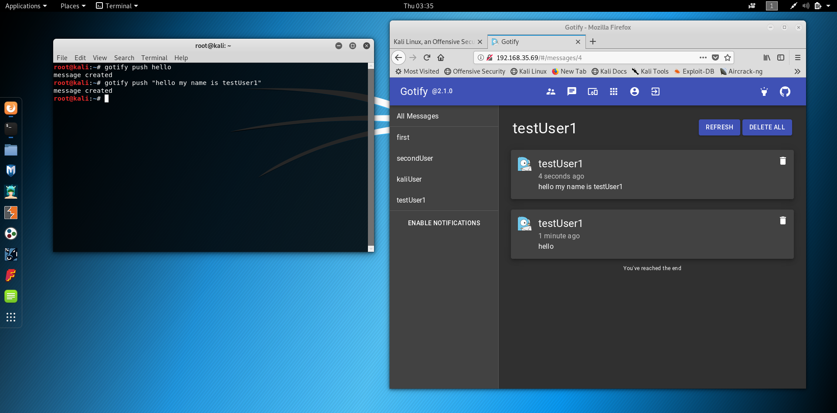Open the system status menu arrow
The image size is (837, 413).
(x=828, y=6)
